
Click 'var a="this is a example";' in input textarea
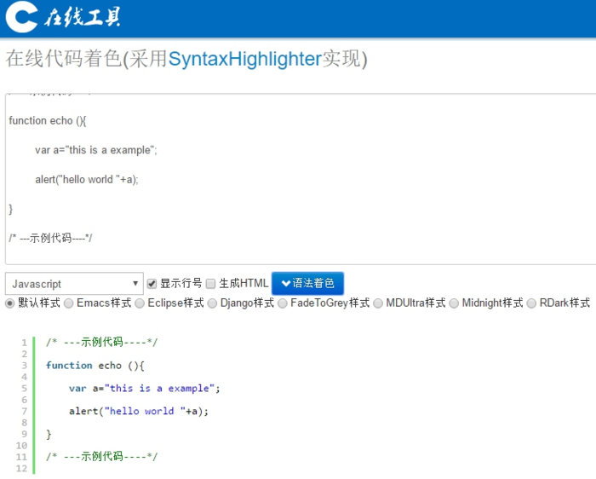[95, 150]
